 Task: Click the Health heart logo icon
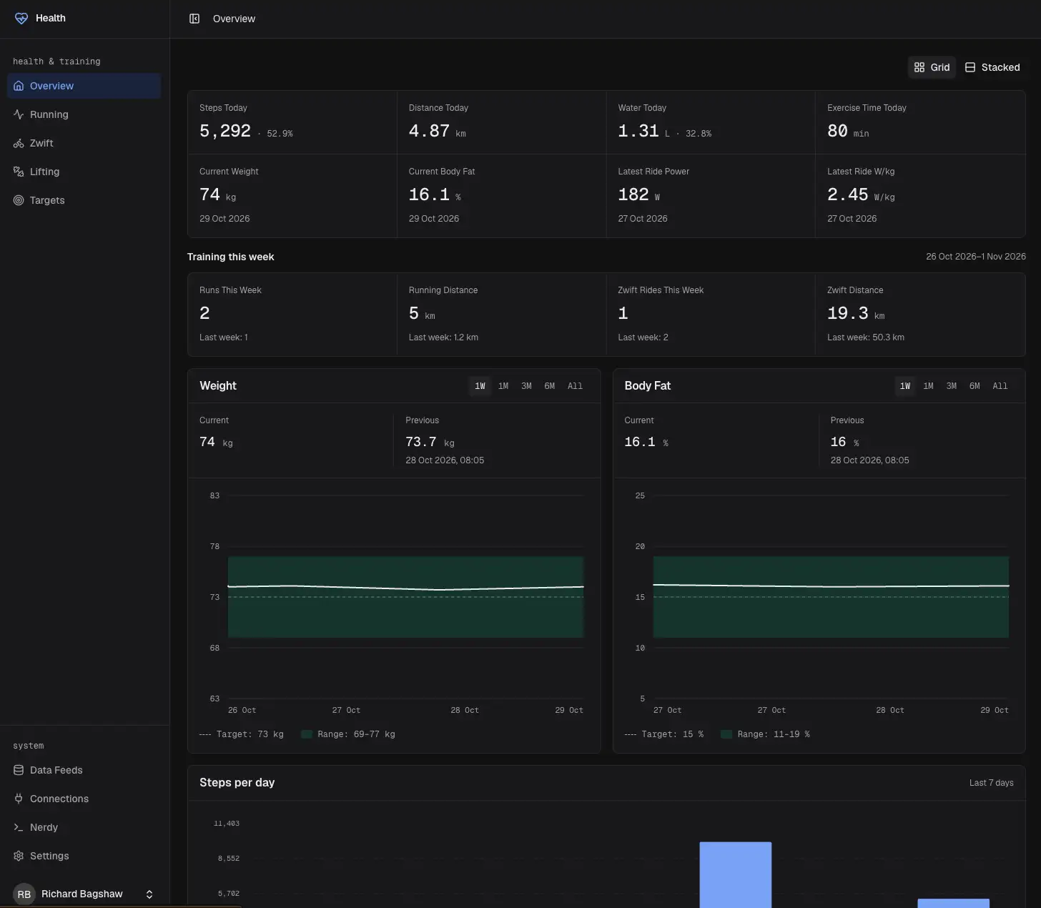click(21, 19)
